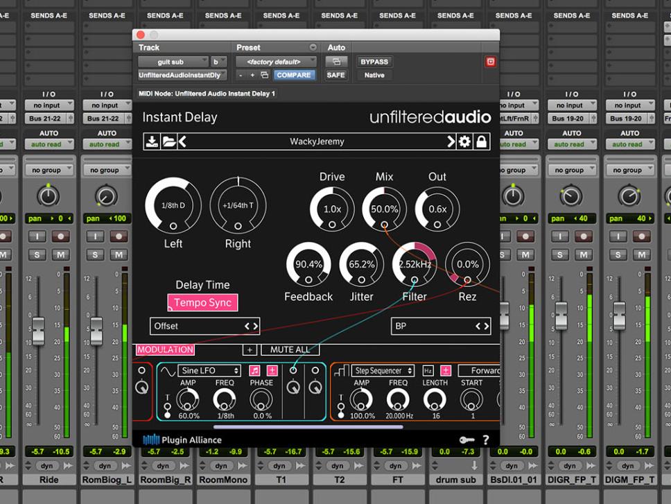Open help question mark icon
Screen dimensions: 671x504
[485, 440]
